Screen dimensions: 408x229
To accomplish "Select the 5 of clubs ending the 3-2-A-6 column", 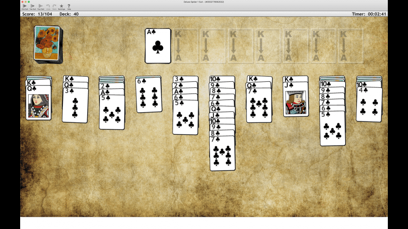I will pyautogui.click(x=185, y=117).
